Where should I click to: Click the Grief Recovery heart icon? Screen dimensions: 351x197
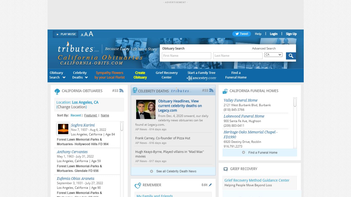(226, 169)
